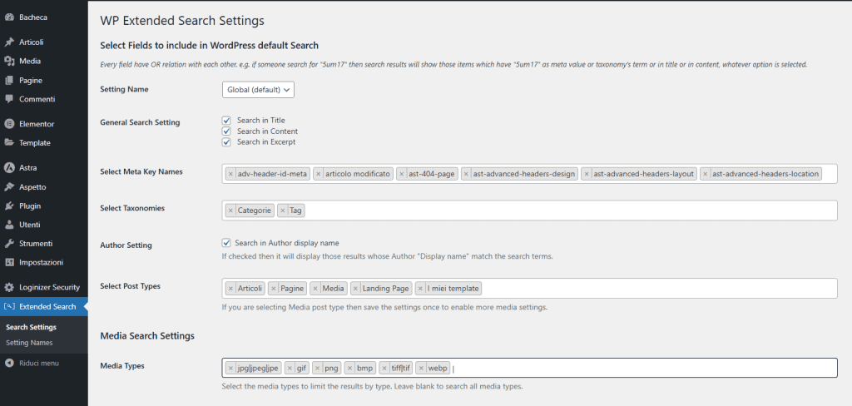This screenshot has height=406, width=852.
Task: Remove the jpg|jpeg|jpe media type
Action: tap(230, 368)
